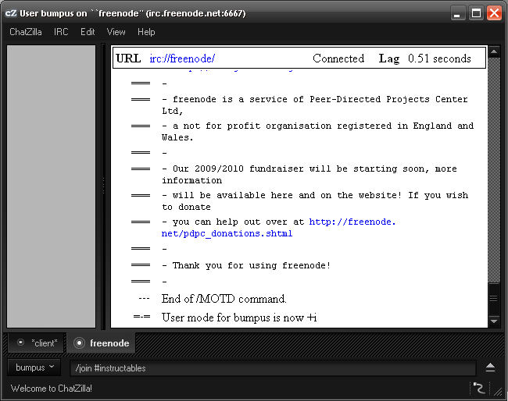Switch to the *client* tab
The height and width of the screenshot is (401, 508).
coord(38,342)
